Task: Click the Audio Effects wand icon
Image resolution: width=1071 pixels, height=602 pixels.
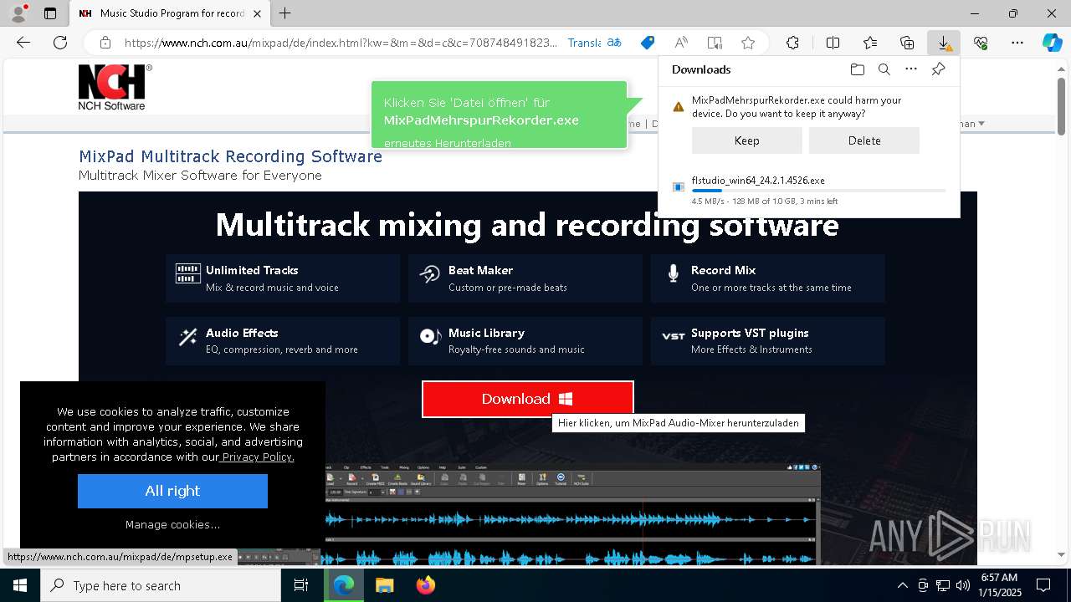Action: [x=187, y=337]
